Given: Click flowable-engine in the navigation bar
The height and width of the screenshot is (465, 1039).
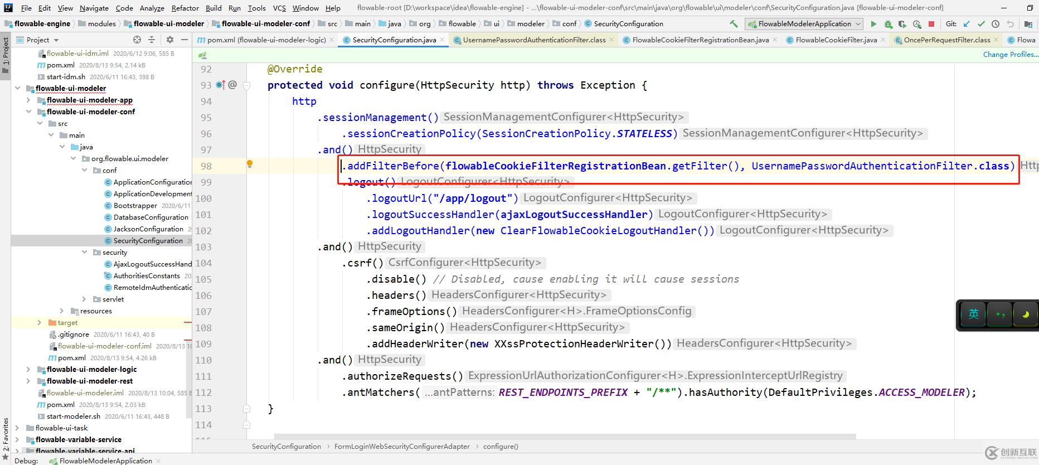Looking at the screenshot, I should pos(42,23).
